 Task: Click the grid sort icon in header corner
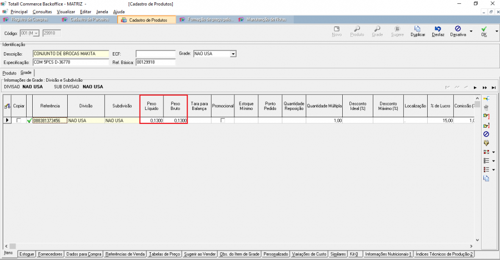pos(7,106)
